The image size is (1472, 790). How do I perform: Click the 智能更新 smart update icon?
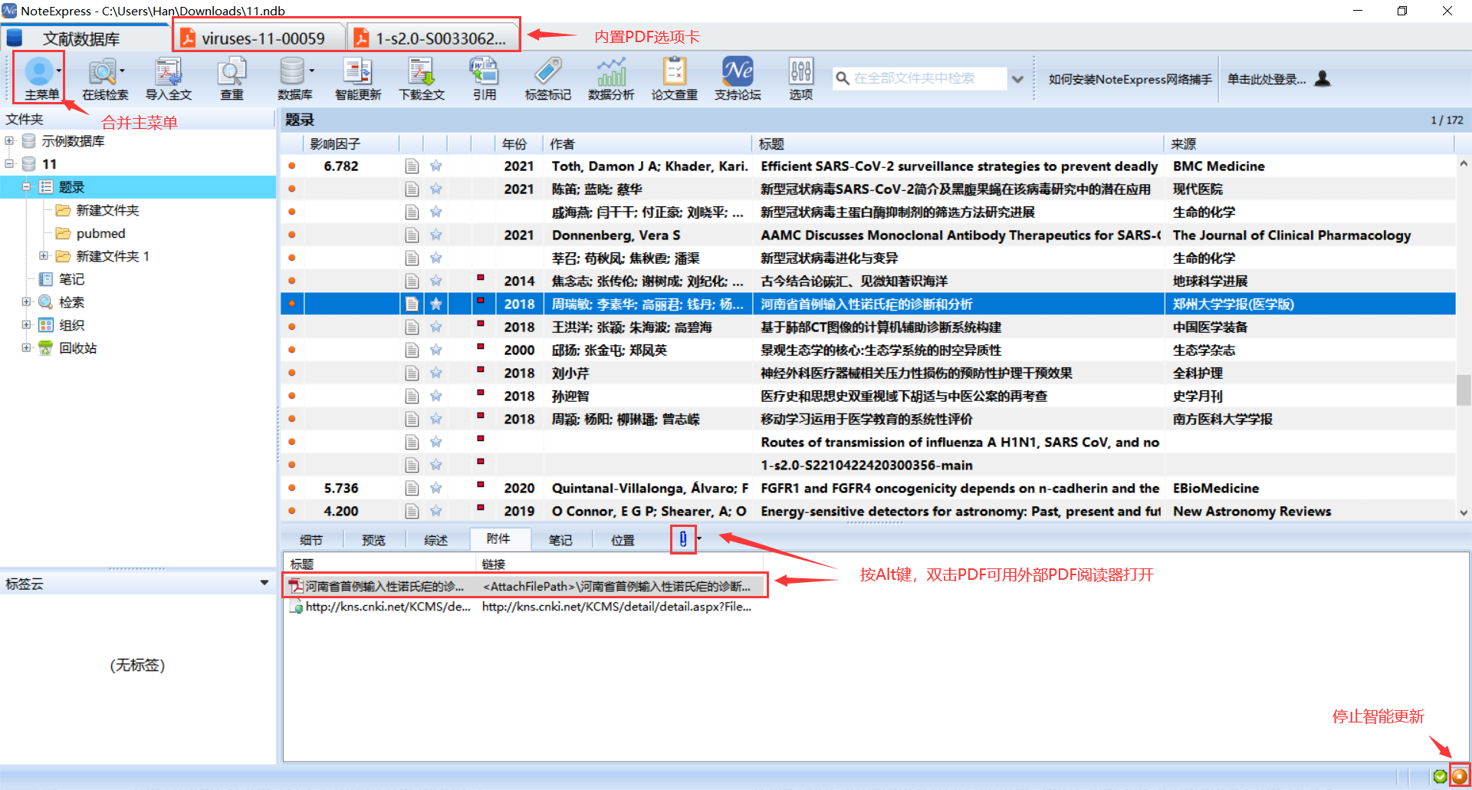click(357, 71)
